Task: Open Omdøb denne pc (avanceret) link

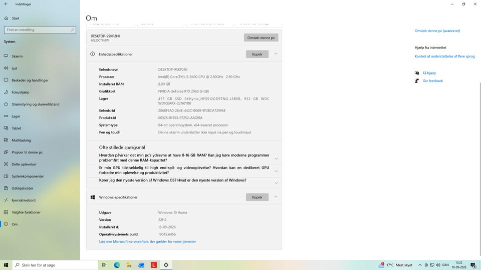Action: 437,30
